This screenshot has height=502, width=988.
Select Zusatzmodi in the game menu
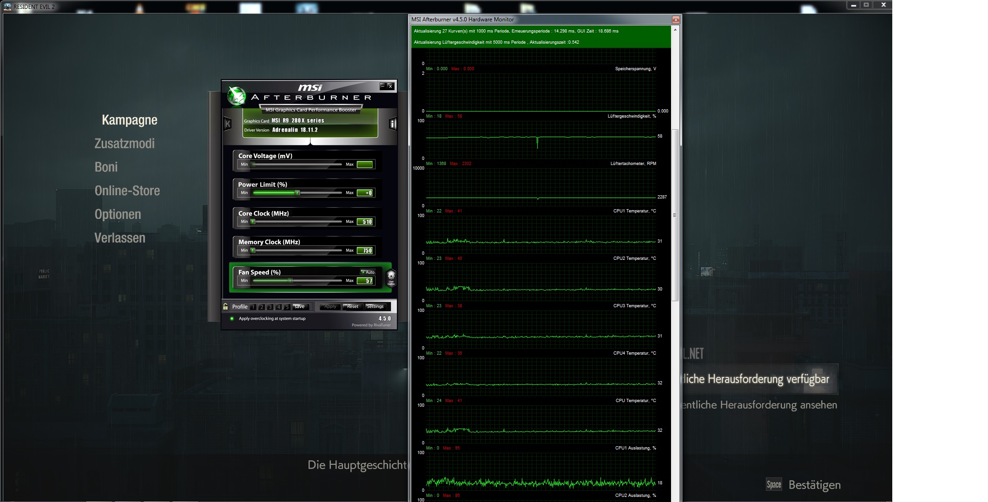click(x=125, y=144)
